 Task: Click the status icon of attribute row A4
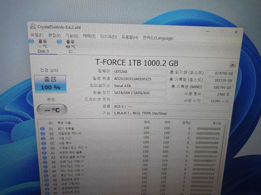tap(45, 162)
